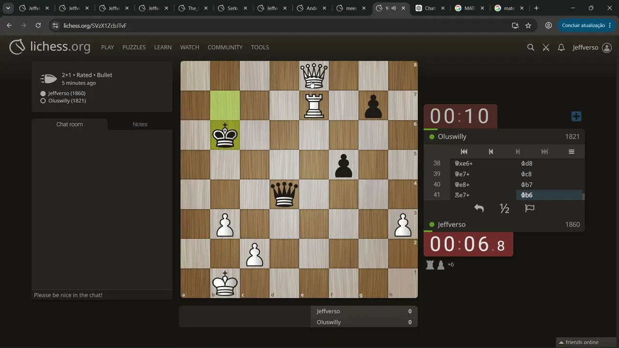Resign the game with the flag icon
The width and height of the screenshot is (619, 348).
[530, 208]
